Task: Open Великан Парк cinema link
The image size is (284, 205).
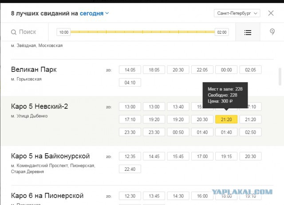Action: tap(34, 70)
